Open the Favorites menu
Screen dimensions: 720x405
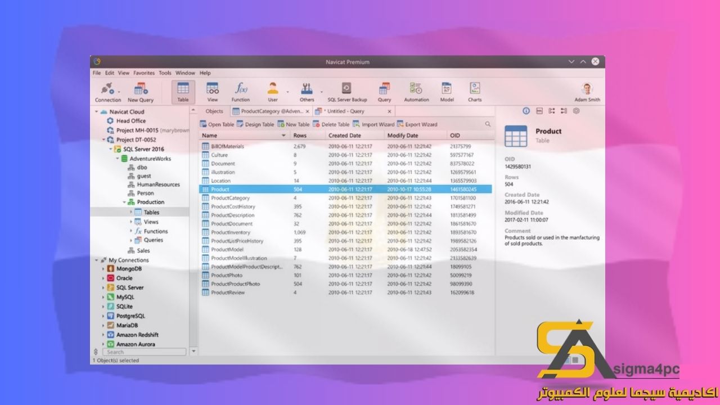(x=144, y=73)
